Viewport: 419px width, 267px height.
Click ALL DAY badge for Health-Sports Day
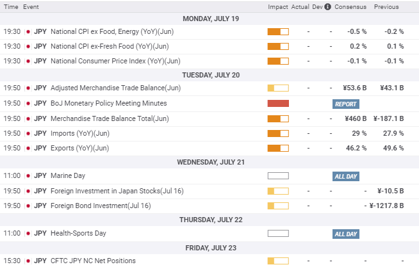point(346,234)
